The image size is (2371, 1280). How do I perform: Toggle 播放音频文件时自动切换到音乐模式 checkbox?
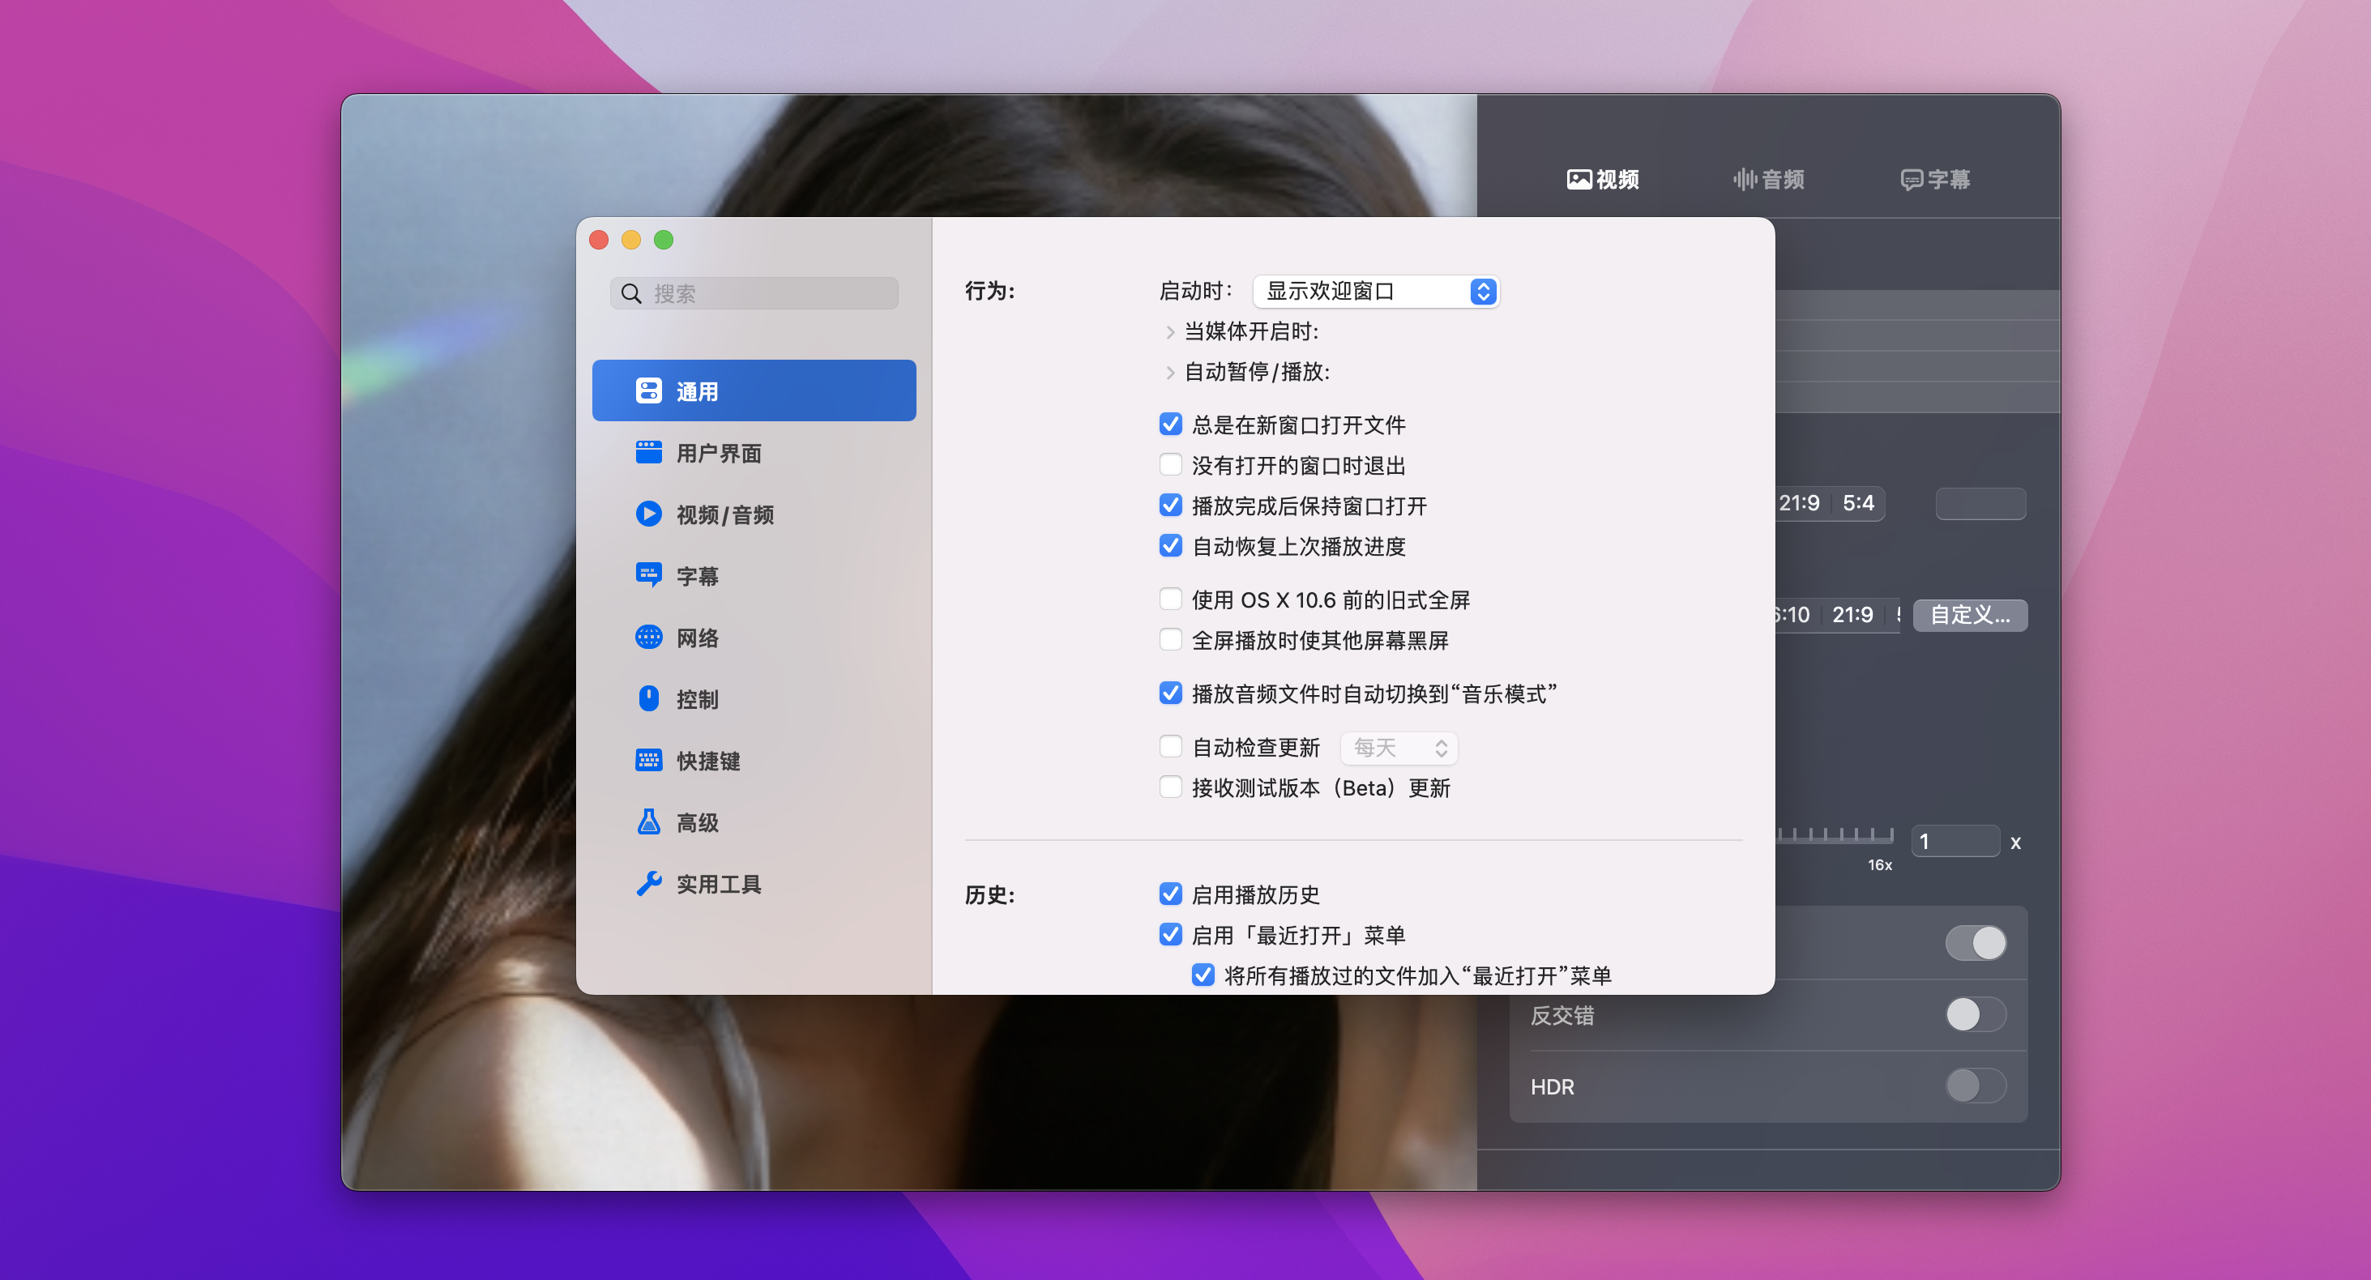[1171, 693]
